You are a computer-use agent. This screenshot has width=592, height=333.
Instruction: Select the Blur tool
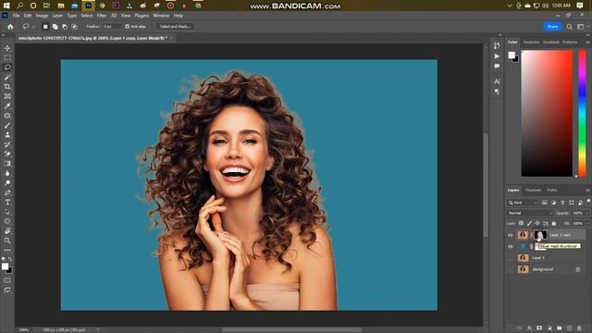click(7, 173)
